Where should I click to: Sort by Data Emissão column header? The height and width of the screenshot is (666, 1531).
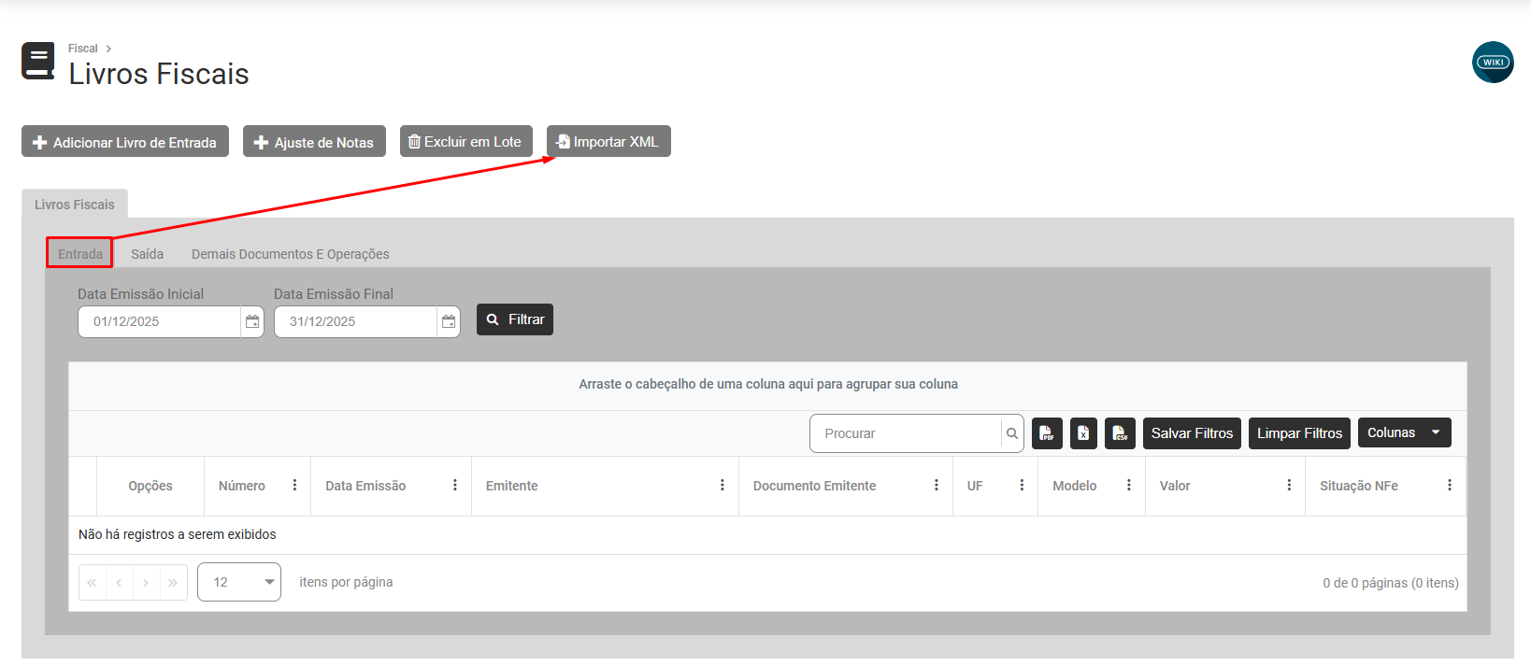coord(365,486)
